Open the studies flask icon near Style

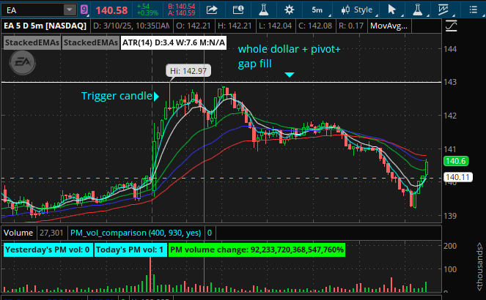tap(418, 10)
